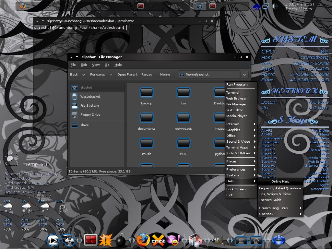This screenshot has height=249, width=332.
Task: Click Open Parent in the toolbar
Action: pos(127,75)
